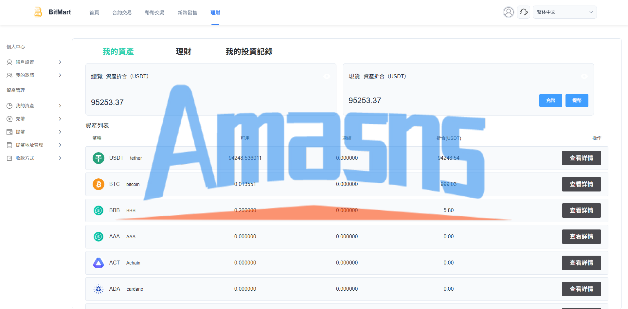Screen dimensions: 628x309
Task: Click the My Invitations people icon
Action: point(9,75)
